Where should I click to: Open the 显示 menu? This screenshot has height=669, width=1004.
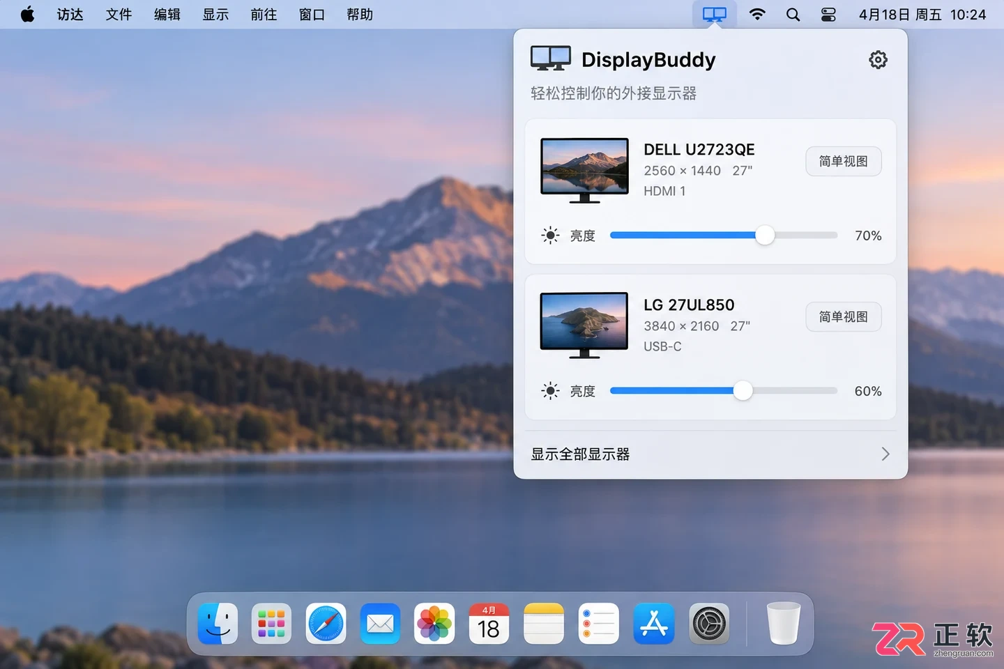pyautogui.click(x=215, y=15)
